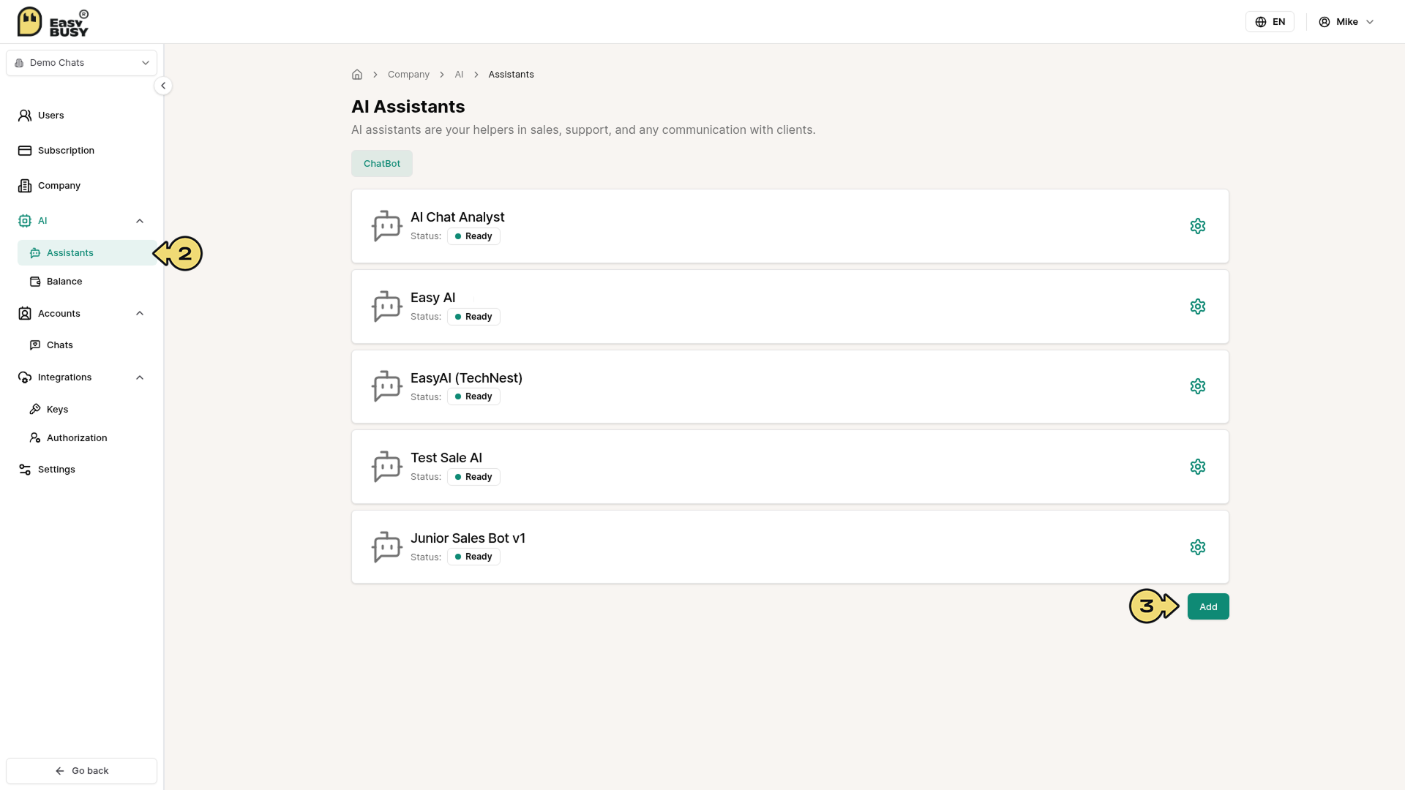Collapse the AI section chevron

tap(140, 221)
